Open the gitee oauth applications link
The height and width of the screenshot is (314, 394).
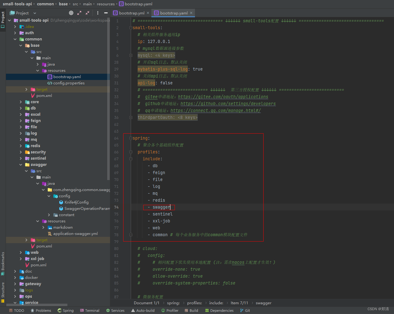(223, 97)
